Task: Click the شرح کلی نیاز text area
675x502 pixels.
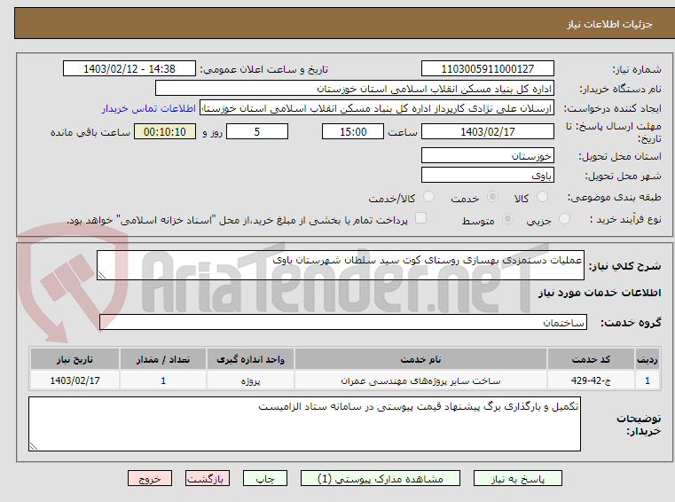Action: point(341,265)
